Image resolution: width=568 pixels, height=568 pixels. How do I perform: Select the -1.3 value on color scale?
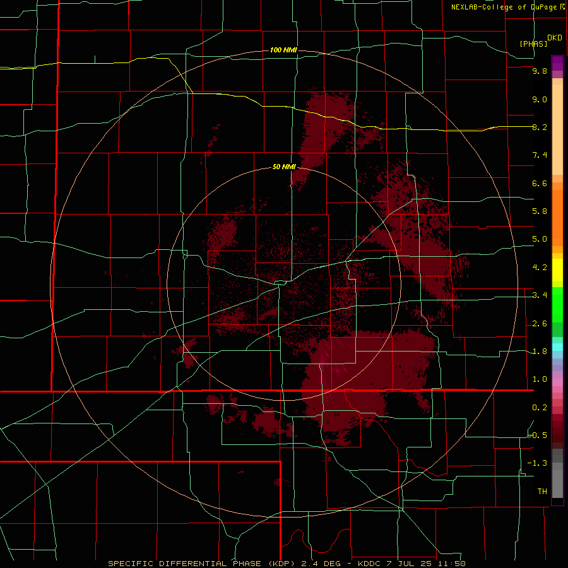(538, 463)
